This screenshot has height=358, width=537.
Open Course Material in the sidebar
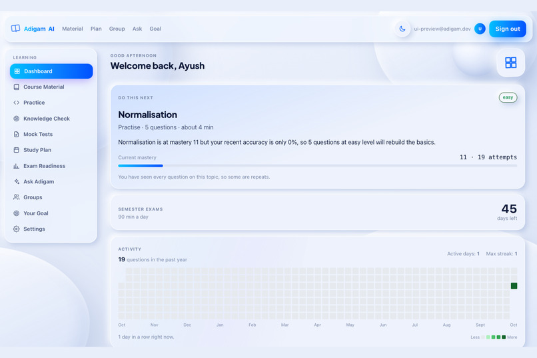(x=51, y=87)
